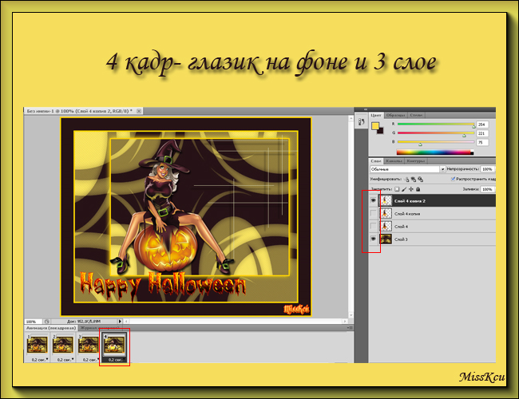The width and height of the screenshot is (519, 399).
Task: Pick a color from the spectrum ramp
Action: tap(435, 152)
